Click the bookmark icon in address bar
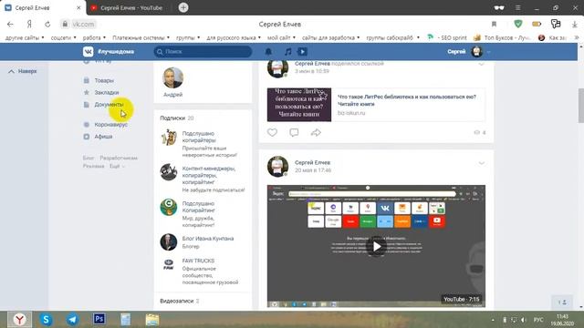 click(x=495, y=25)
